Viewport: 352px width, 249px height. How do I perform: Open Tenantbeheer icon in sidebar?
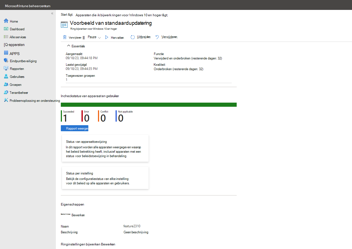tap(6, 92)
